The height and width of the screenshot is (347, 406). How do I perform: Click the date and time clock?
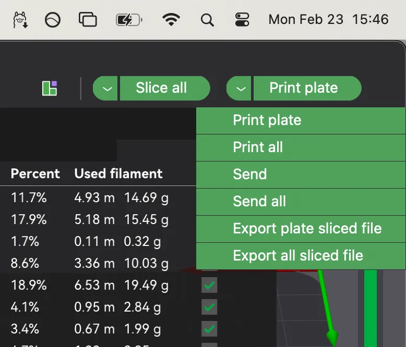pyautogui.click(x=329, y=19)
